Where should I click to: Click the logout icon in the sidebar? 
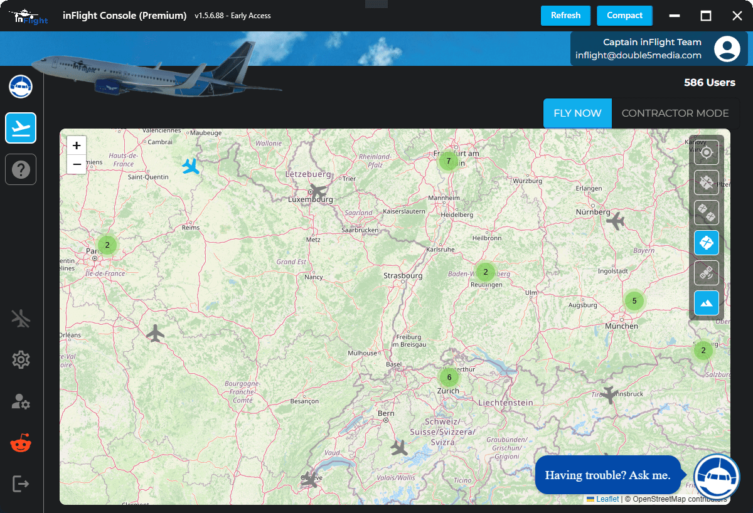click(x=21, y=484)
